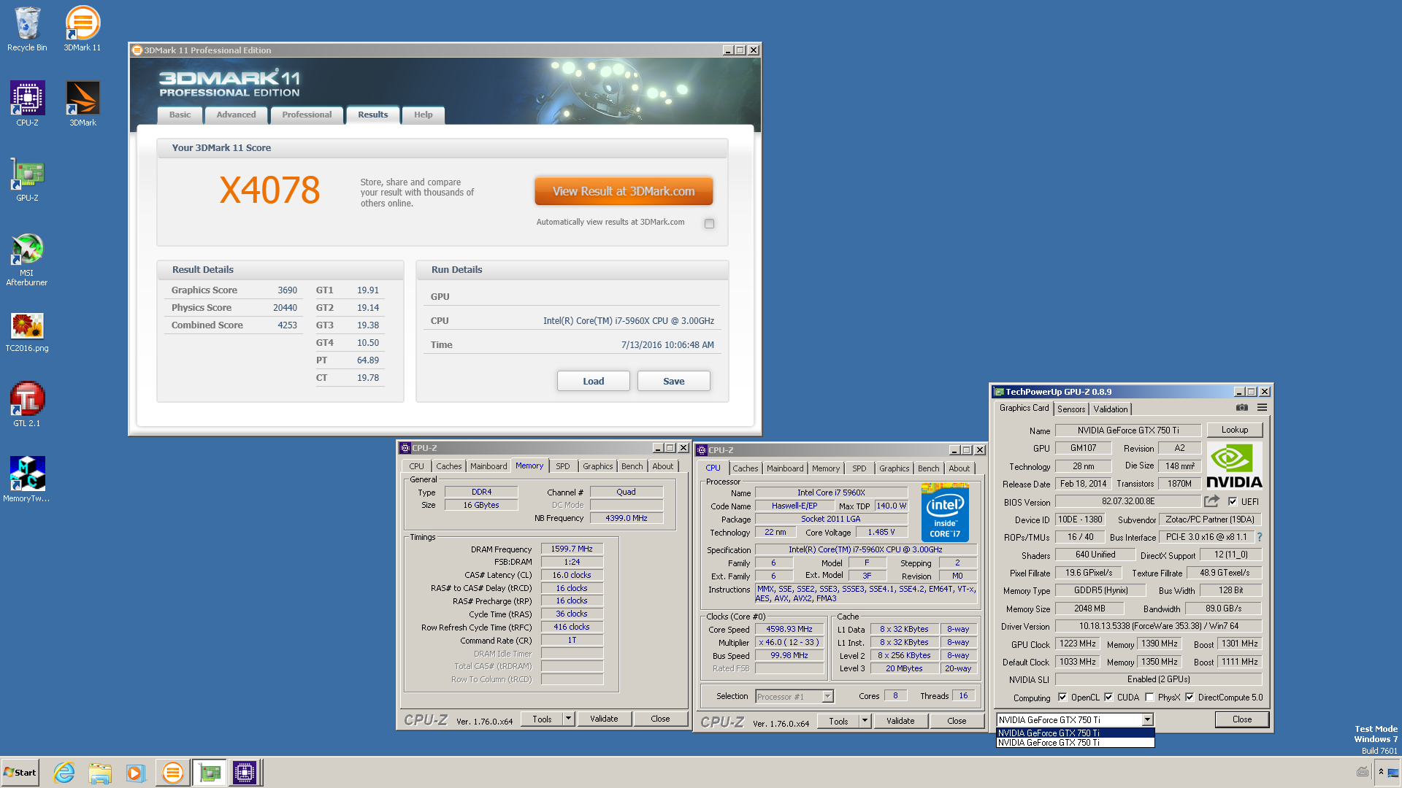Select the 3DMark desktop shortcut

83,104
